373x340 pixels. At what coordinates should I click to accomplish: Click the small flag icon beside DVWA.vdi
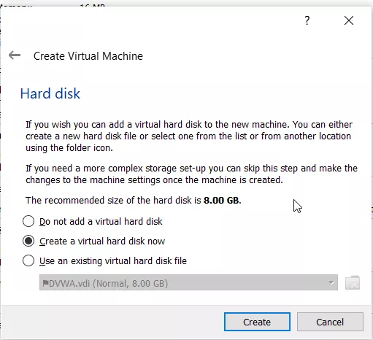point(45,283)
